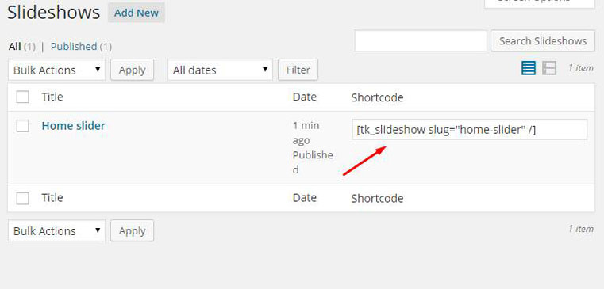604x289 pixels.
Task: Apply the bottom bulk action
Action: 132,230
